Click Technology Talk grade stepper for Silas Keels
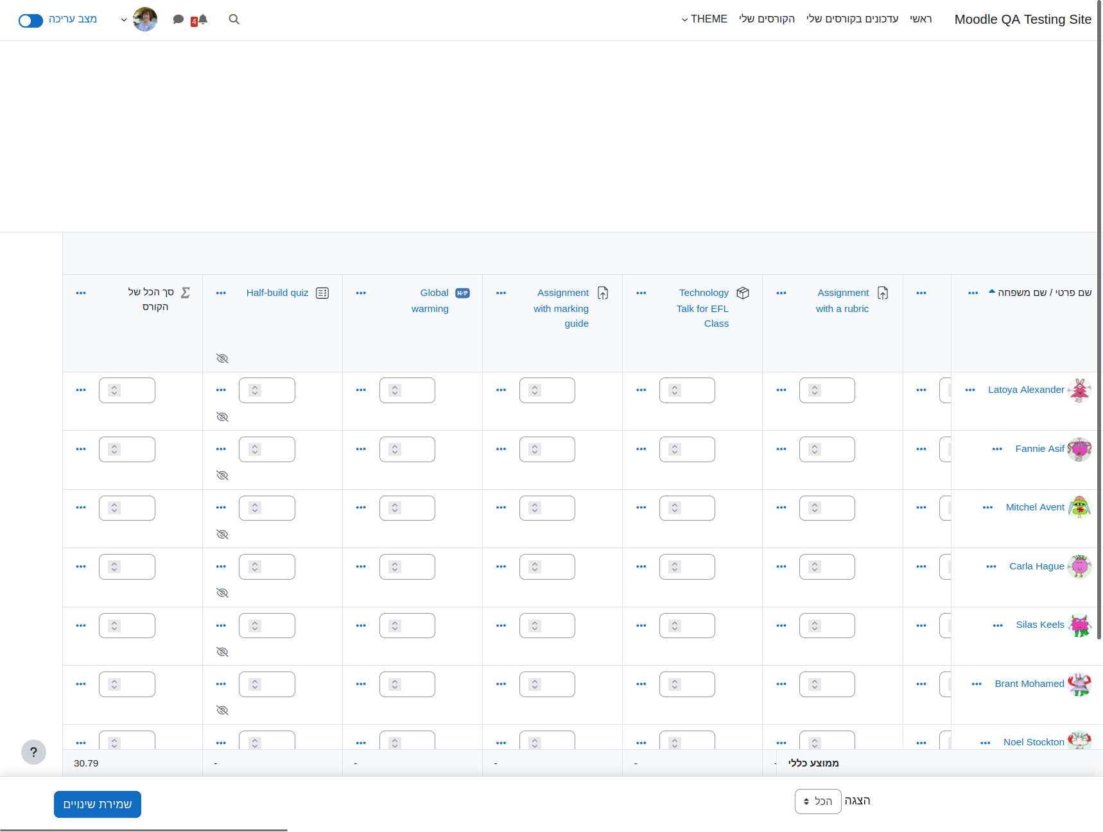The height and width of the screenshot is (832, 1103). pos(675,626)
